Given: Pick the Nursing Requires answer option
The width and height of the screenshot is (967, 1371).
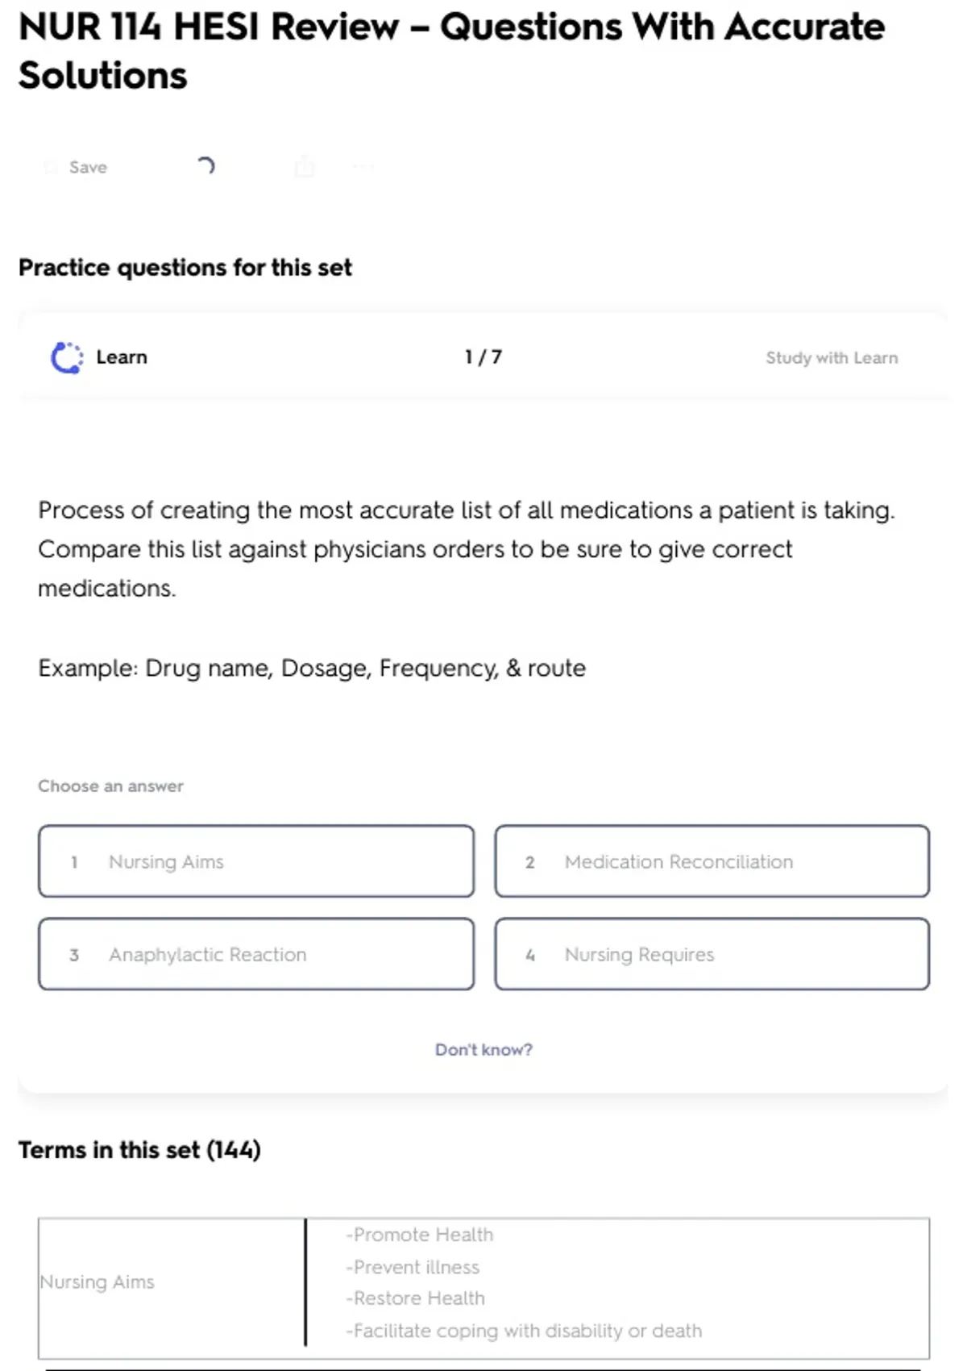Looking at the screenshot, I should pyautogui.click(x=712, y=954).
